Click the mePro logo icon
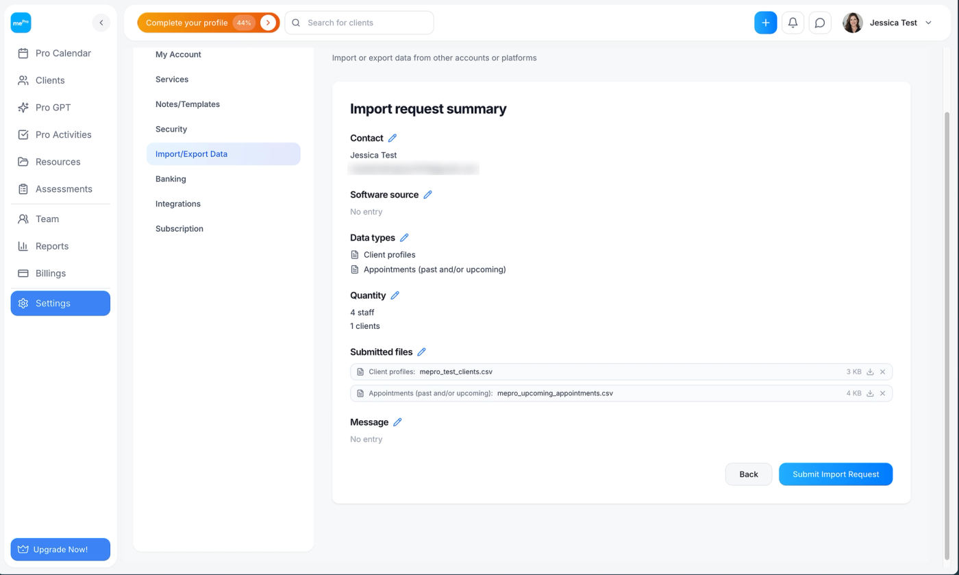The image size is (959, 575). point(21,23)
